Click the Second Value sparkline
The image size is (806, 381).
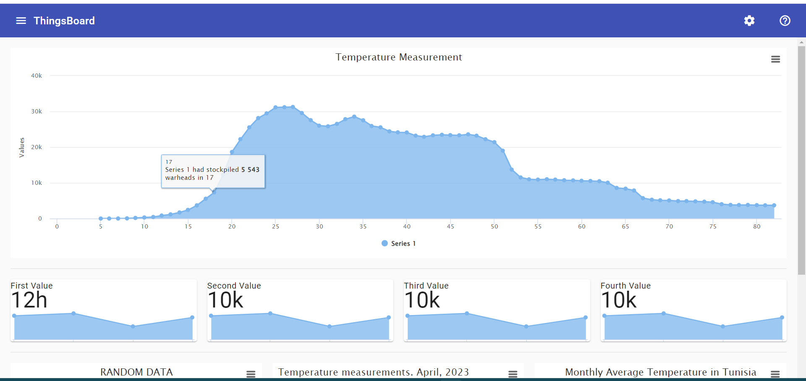(300, 326)
